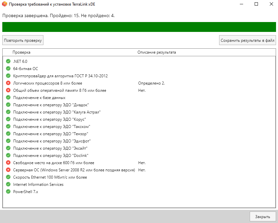This screenshot has height=223, width=278.
Task: Click the check icon for оператор Эксайт
Action: tap(8, 148)
